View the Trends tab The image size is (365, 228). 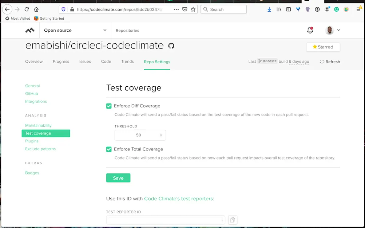[128, 62]
